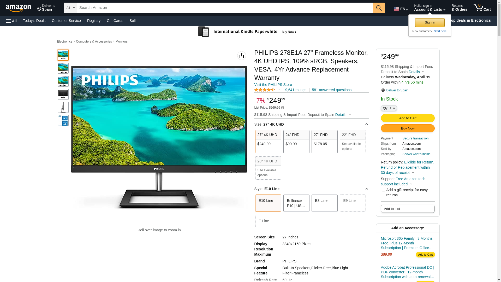Screen dimensions: 501x282
Task: Click the Deliver to Spain location icon
Action: (383, 90)
